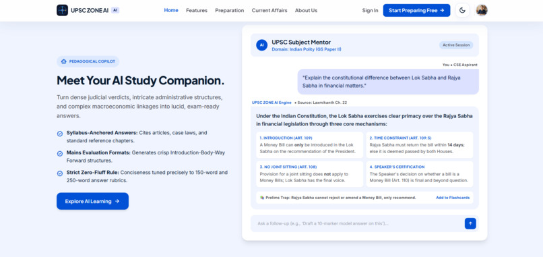The width and height of the screenshot is (543, 257).
Task: Select the Time Constraint (Art. 109:5) card
Action: click(420, 145)
